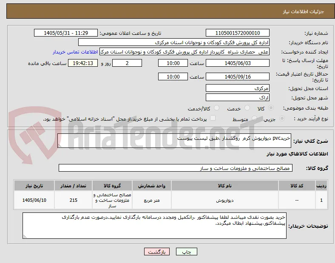Click the نام کالا column header
335x263 pixels.
click(225, 186)
